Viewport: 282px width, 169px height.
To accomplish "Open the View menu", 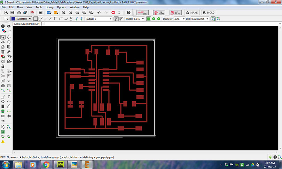I will pos(29,7).
